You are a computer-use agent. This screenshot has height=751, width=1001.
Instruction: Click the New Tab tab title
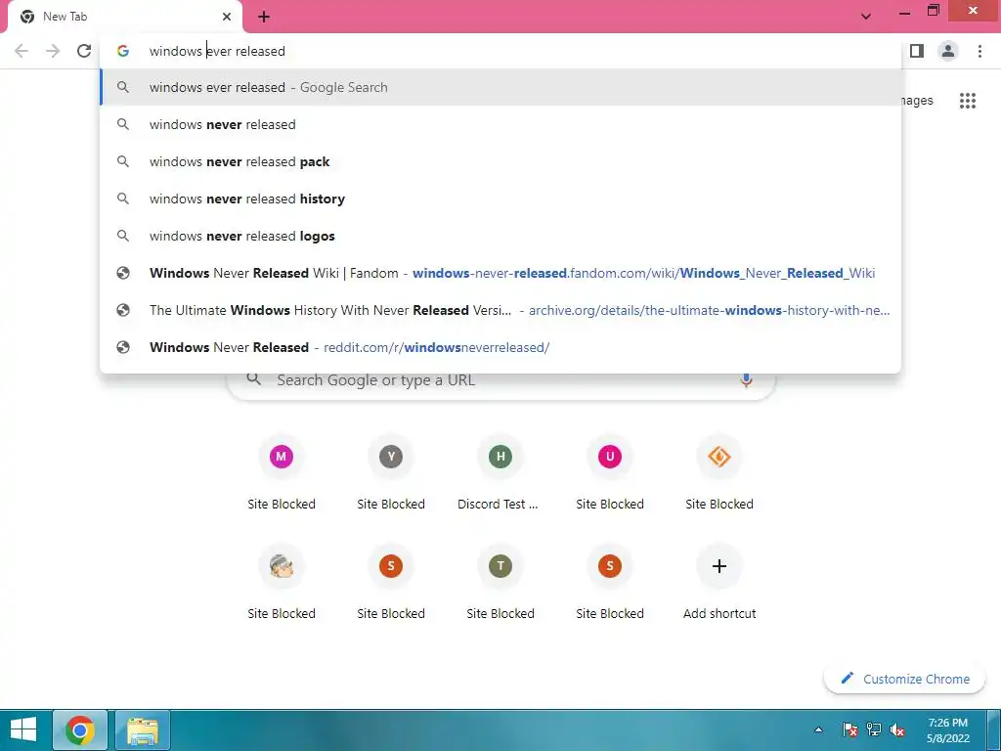coord(65,17)
